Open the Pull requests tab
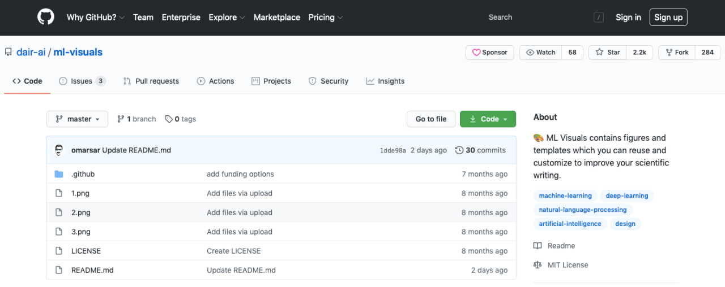 [x=151, y=81]
